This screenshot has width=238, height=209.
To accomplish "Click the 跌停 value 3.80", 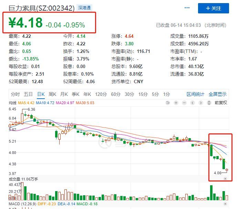I will (x=129, y=44).
